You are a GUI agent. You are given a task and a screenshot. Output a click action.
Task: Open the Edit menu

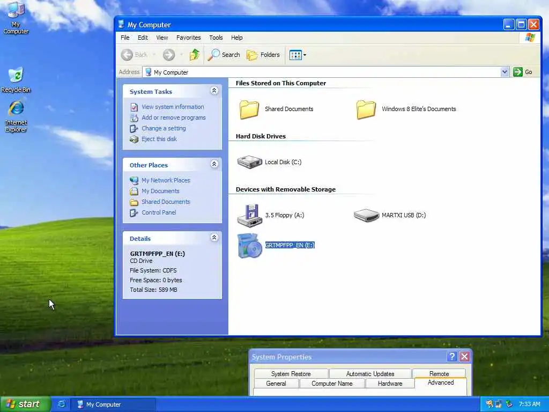[x=143, y=38]
